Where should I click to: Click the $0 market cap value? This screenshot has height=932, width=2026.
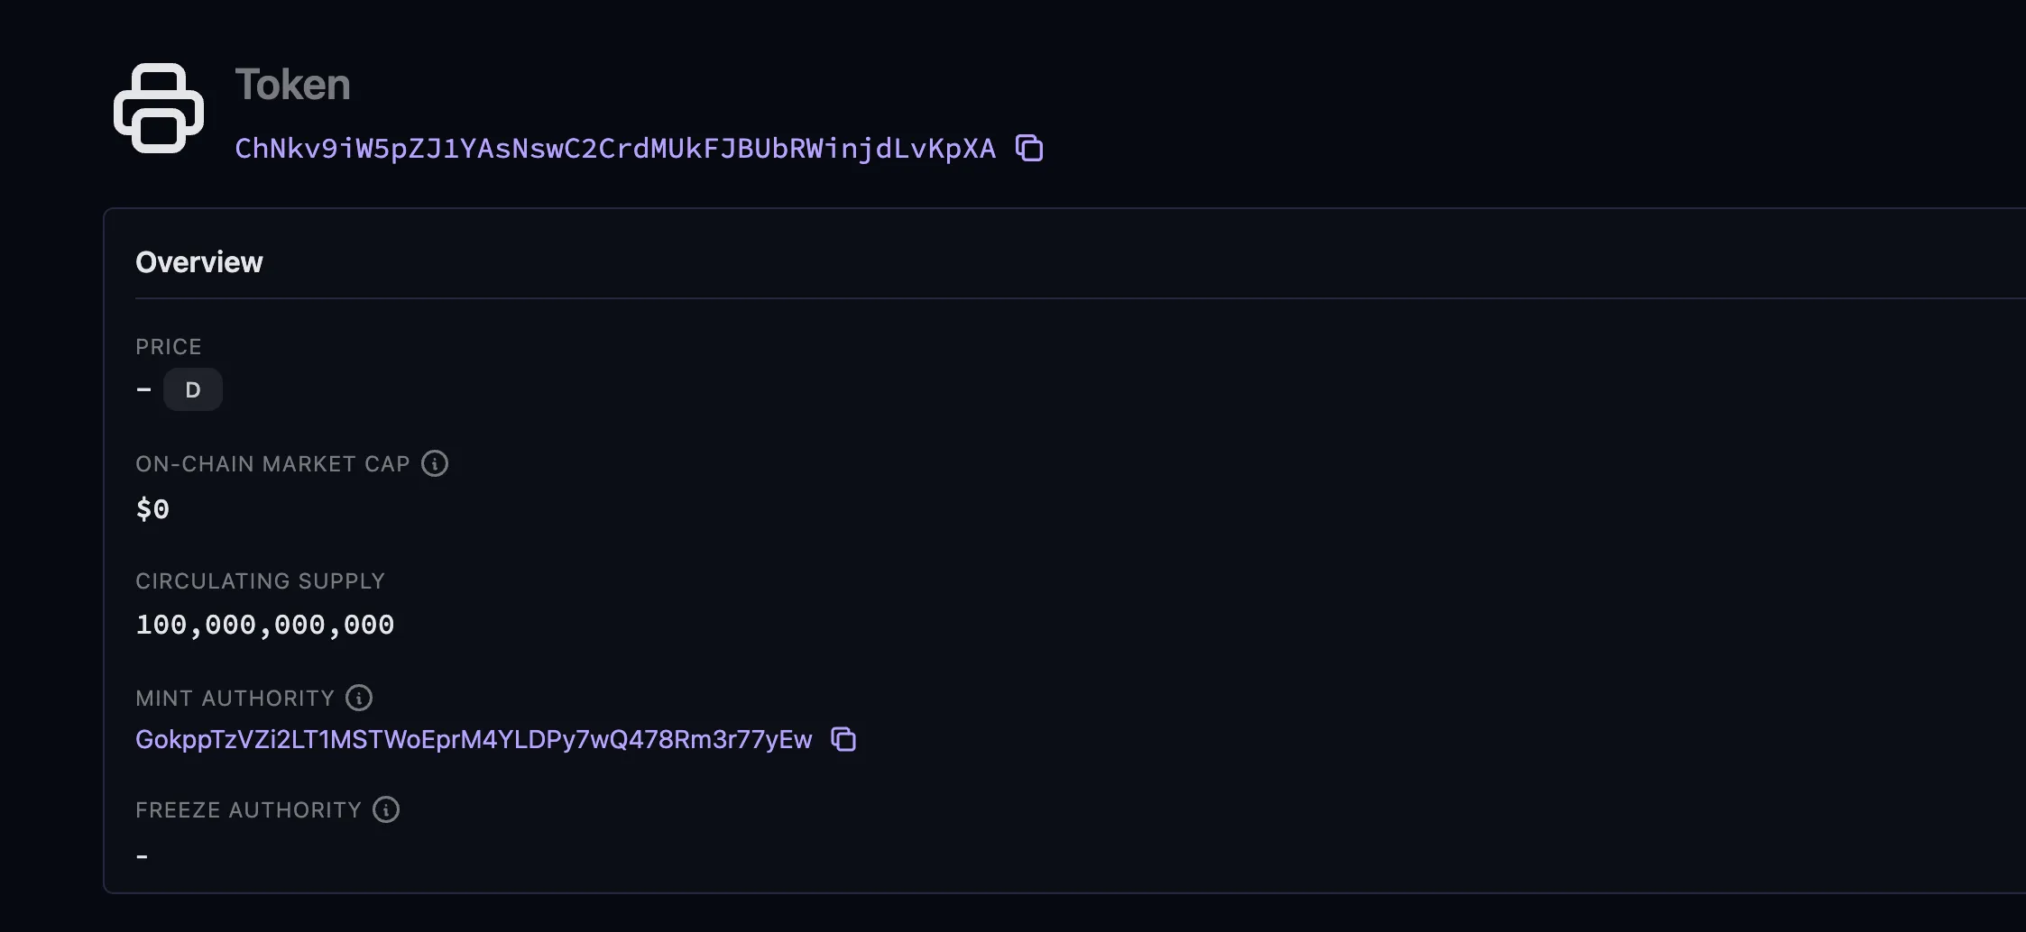pos(152,508)
